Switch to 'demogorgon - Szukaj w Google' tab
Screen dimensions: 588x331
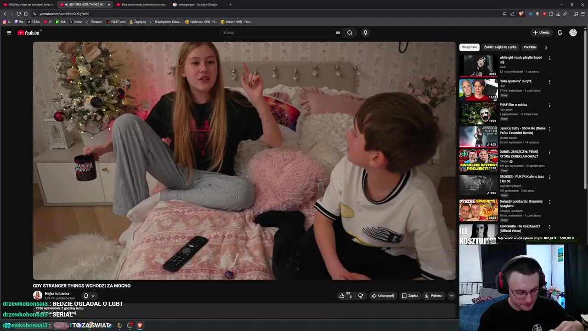[198, 5]
